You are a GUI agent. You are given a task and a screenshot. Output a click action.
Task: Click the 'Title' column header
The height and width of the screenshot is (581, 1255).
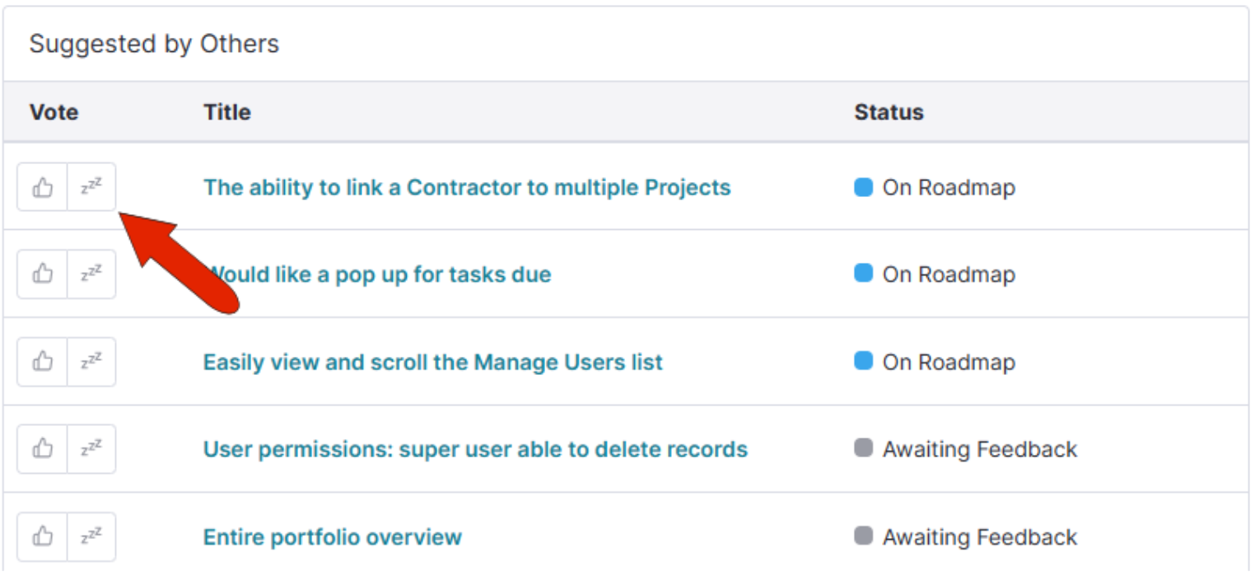[x=227, y=112]
